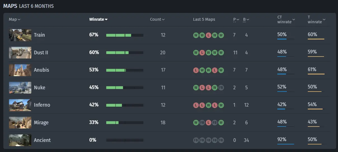Sort by Map column header
This screenshot has height=152, width=338.
tap(15, 19)
